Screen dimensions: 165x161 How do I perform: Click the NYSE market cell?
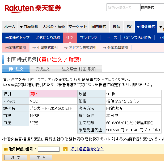(53, 116)
